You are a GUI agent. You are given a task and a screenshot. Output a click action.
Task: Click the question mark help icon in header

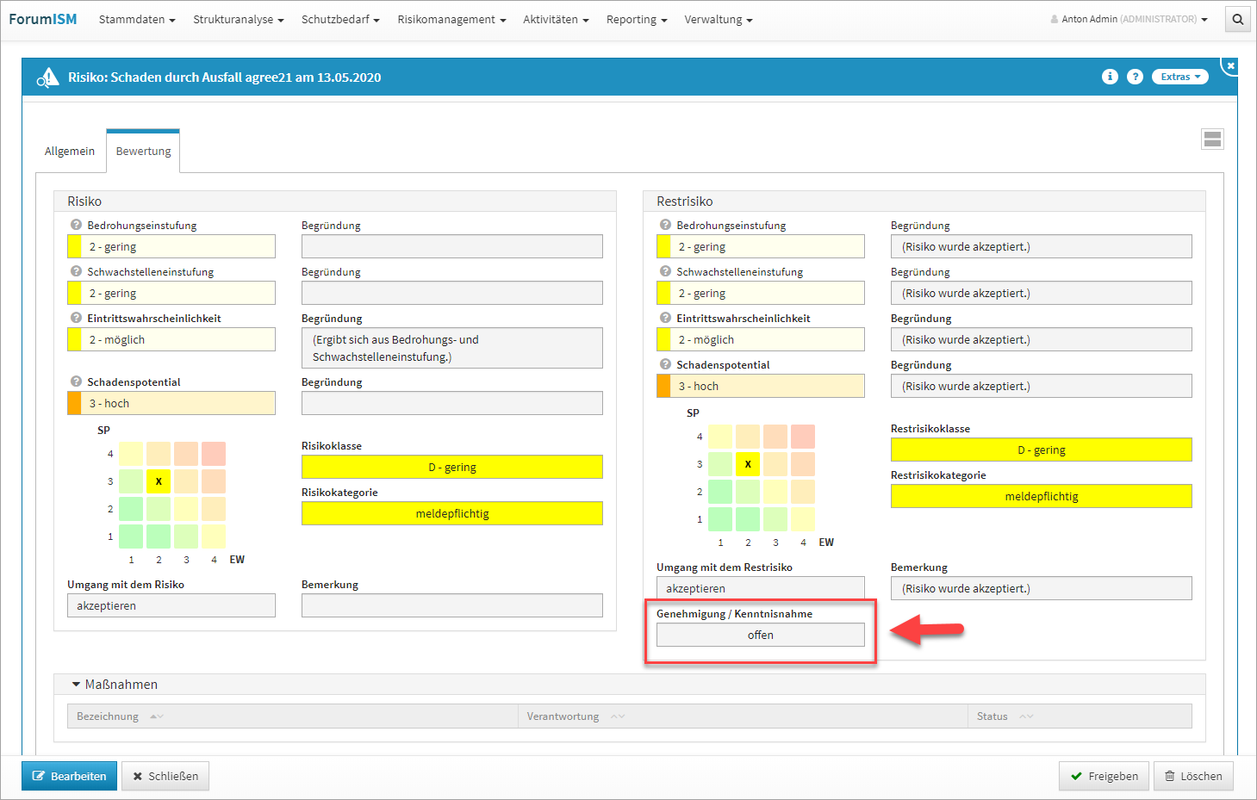coord(1136,77)
